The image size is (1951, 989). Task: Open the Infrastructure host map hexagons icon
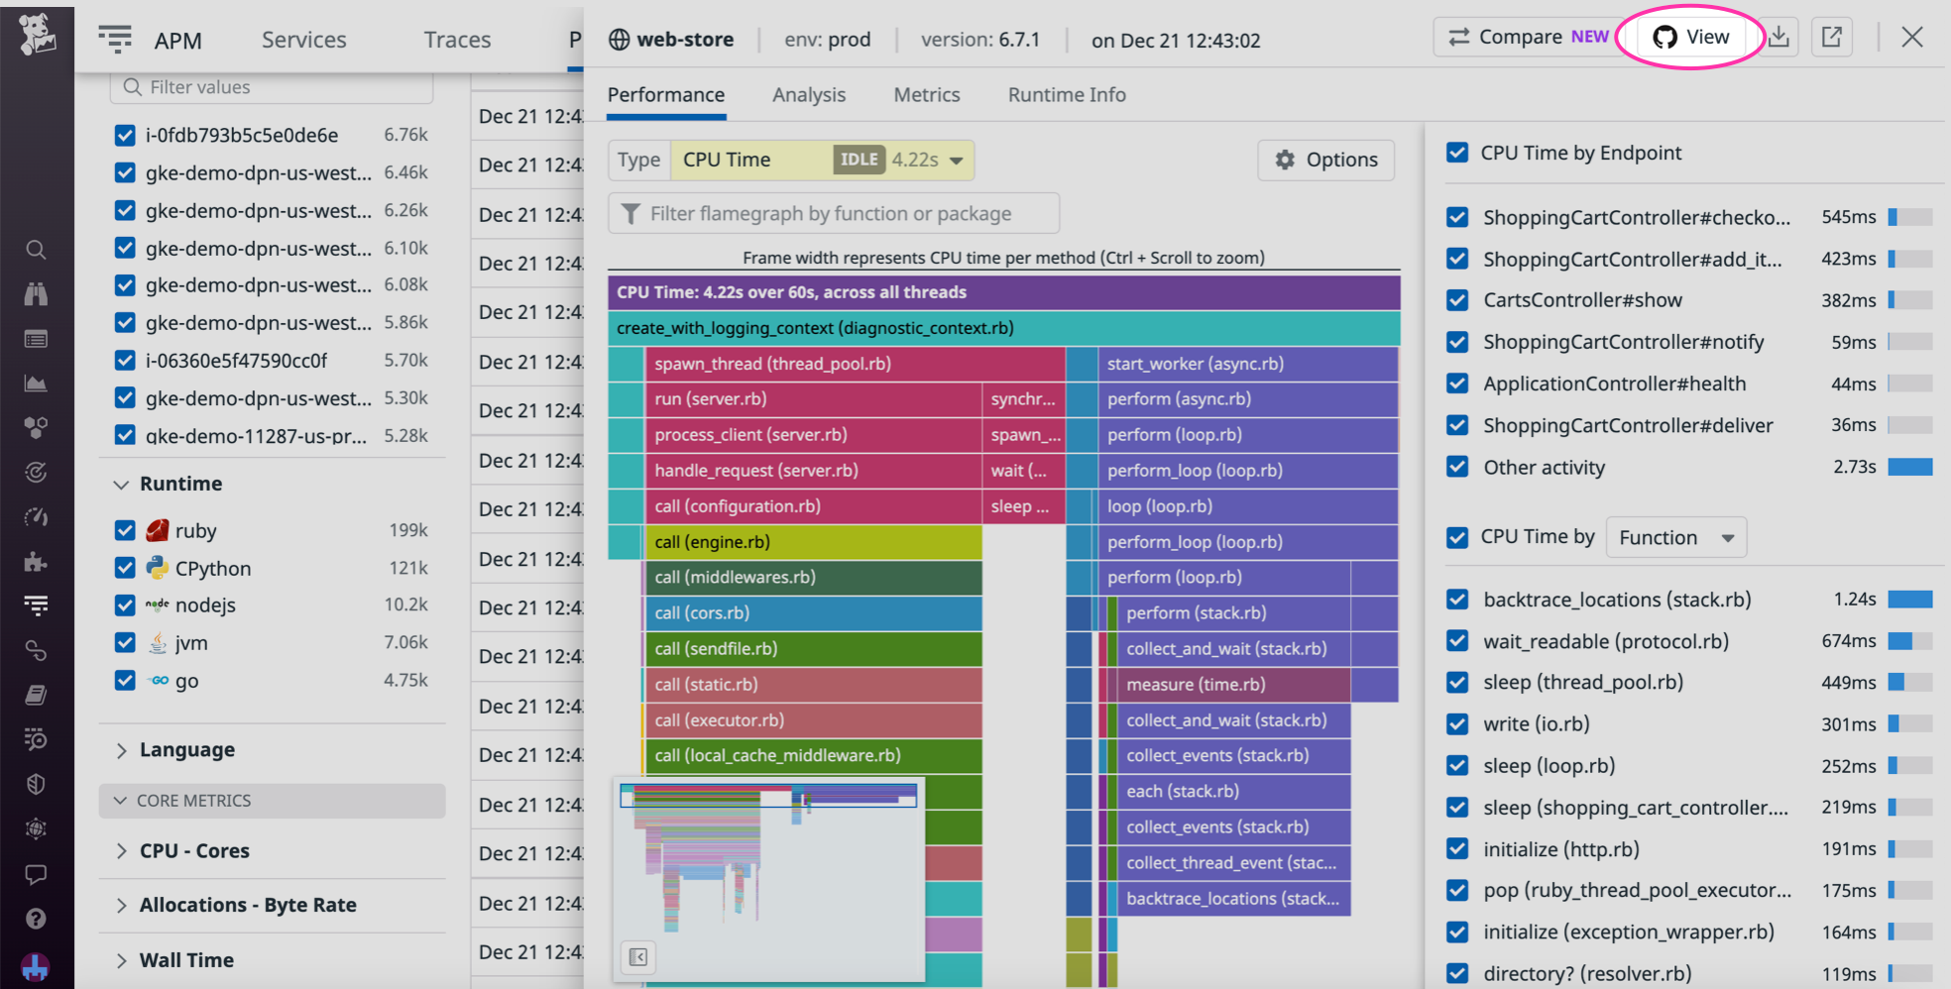click(x=37, y=427)
